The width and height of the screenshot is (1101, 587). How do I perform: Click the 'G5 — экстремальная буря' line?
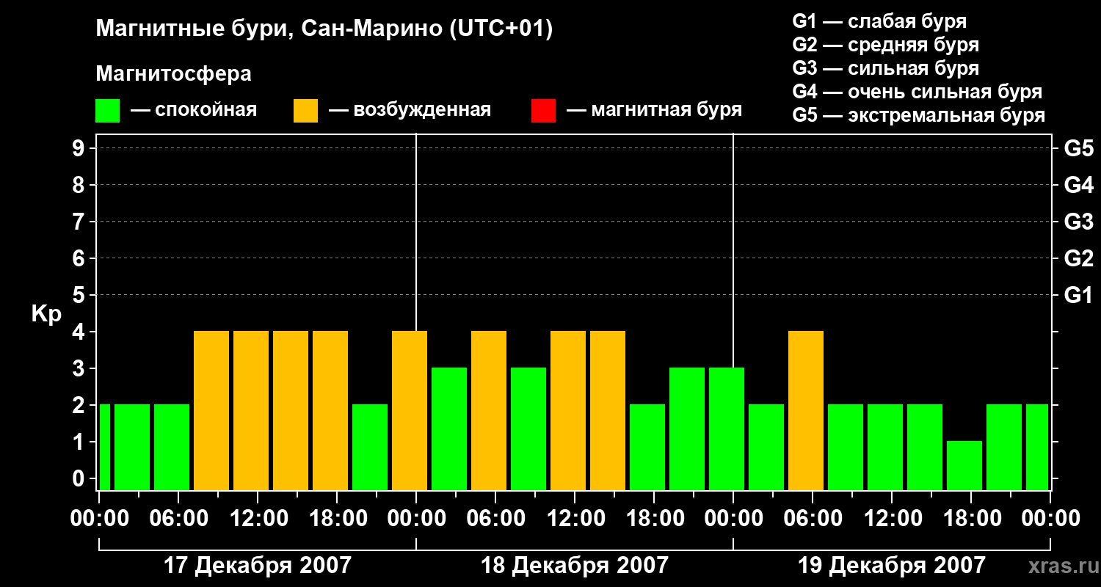[x=919, y=116]
